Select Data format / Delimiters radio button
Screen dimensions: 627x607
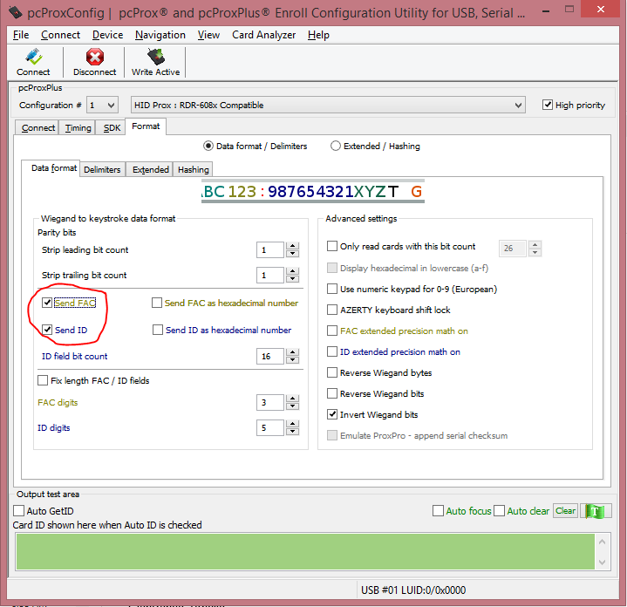point(208,146)
